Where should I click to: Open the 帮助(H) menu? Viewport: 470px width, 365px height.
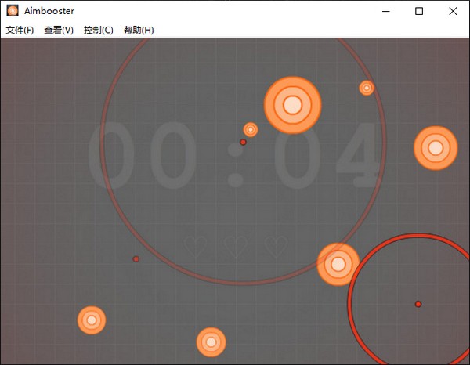pos(139,30)
